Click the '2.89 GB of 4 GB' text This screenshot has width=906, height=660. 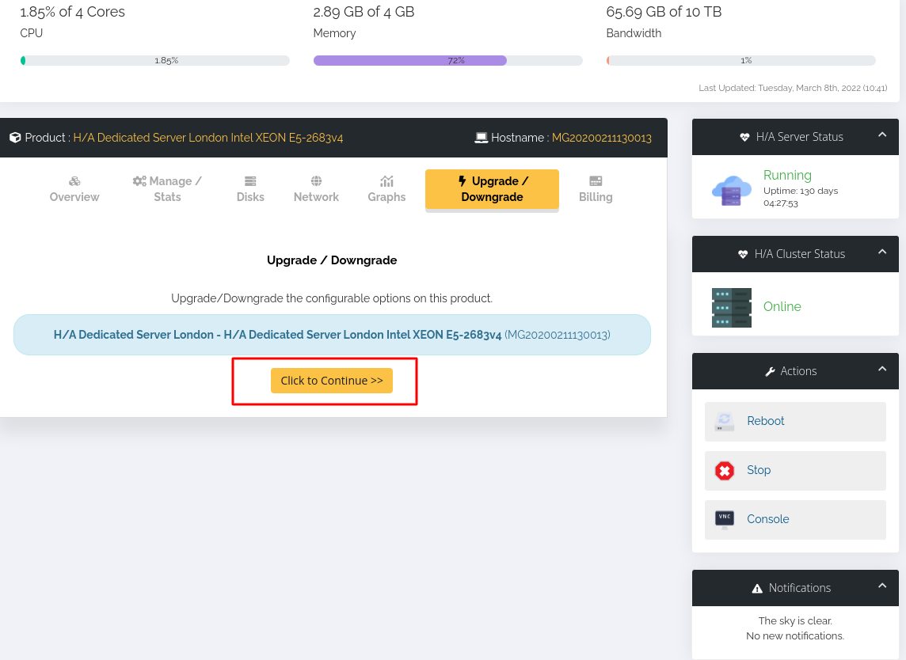pyautogui.click(x=364, y=12)
